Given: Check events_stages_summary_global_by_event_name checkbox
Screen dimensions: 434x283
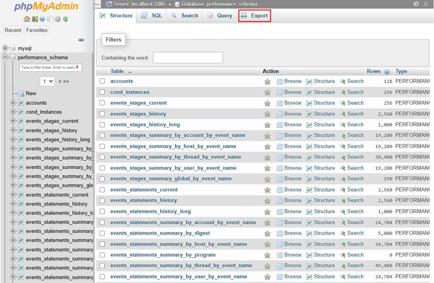Looking at the screenshot, I should [102, 179].
